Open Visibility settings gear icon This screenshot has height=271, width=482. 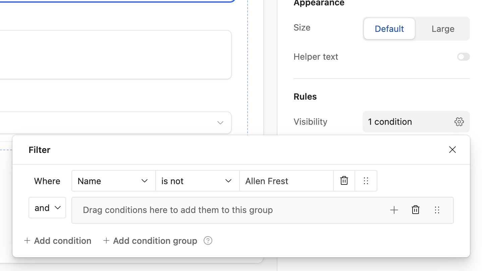click(x=459, y=122)
